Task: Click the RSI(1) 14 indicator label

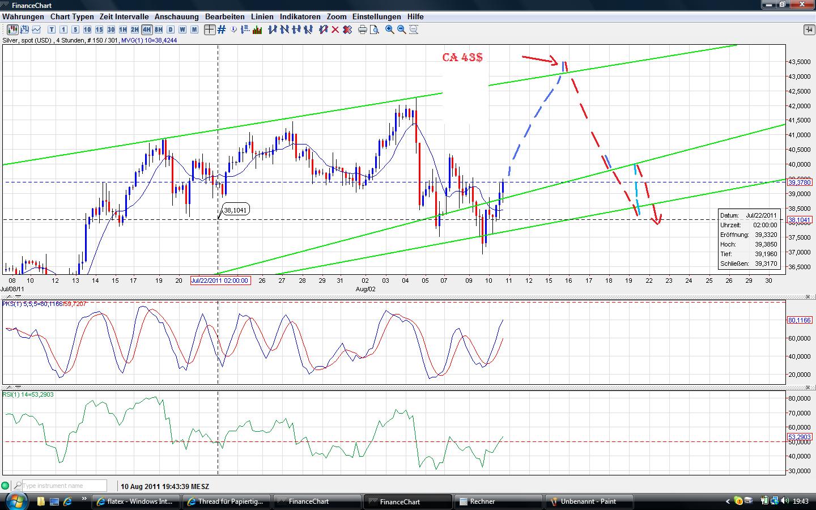Action: pyautogui.click(x=28, y=394)
